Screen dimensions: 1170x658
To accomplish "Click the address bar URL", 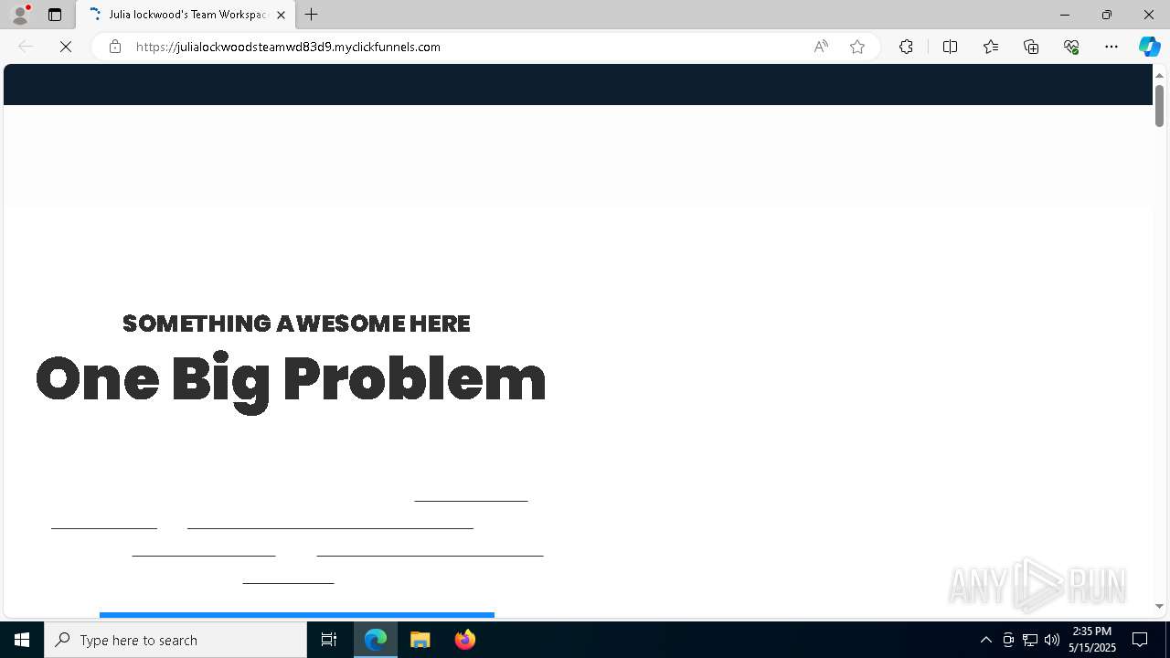I will point(288,47).
